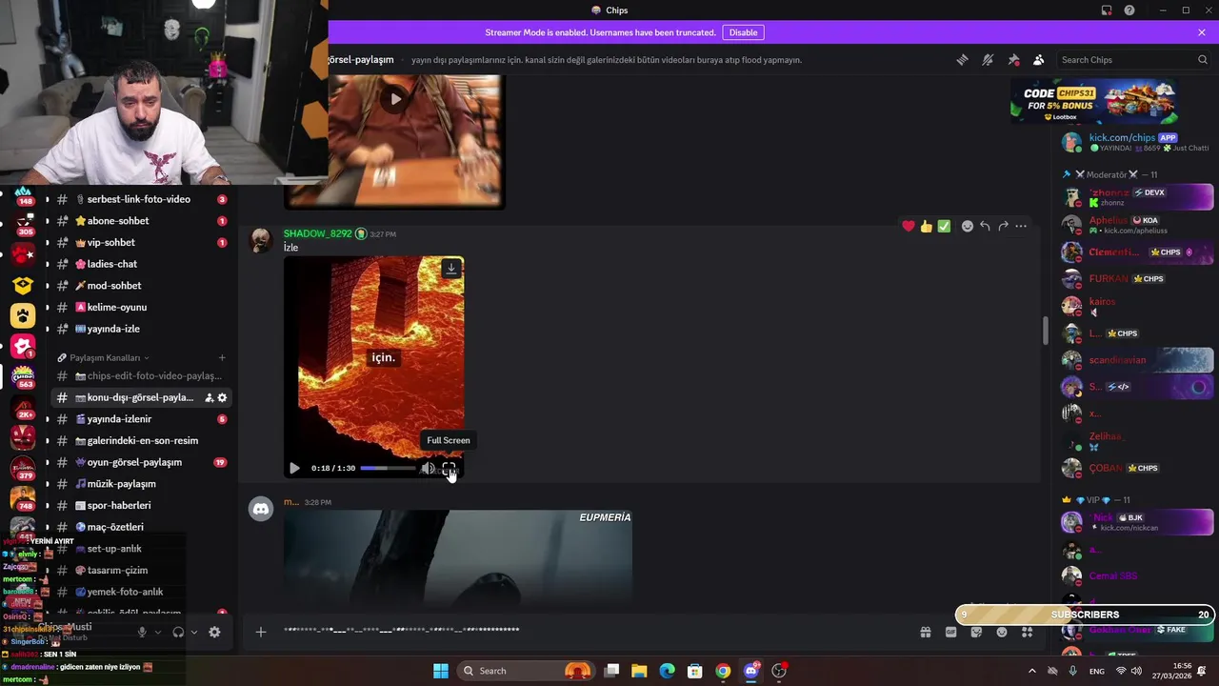
Task: Forward the SHADOW_8292 message
Action: [x=1003, y=226]
